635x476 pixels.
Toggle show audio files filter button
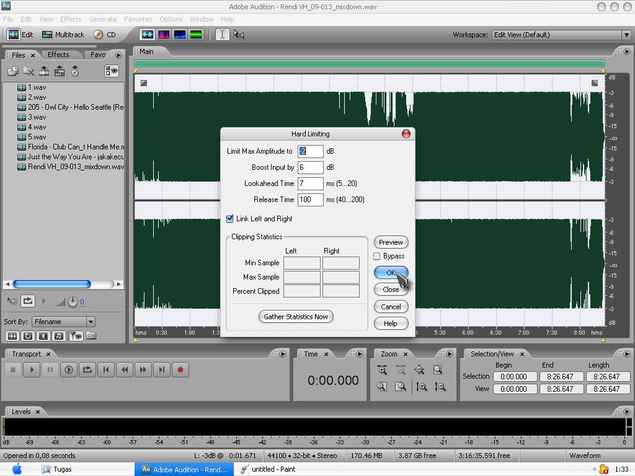coord(12,336)
